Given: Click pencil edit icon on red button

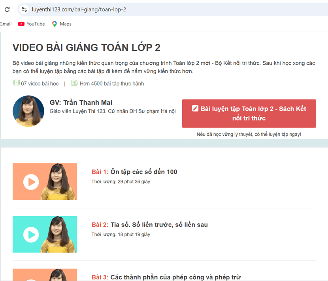Looking at the screenshot, I should 195,108.
